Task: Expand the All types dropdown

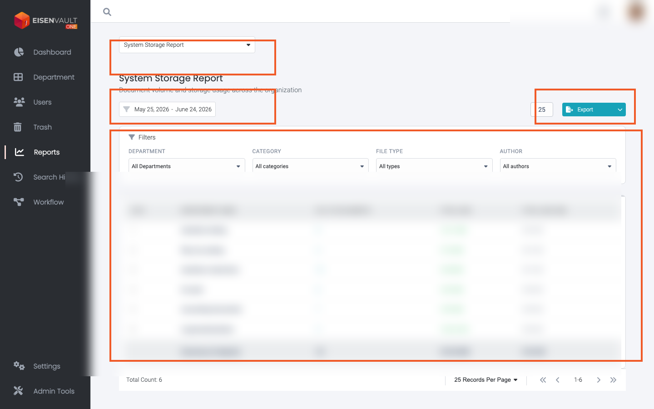Action: (x=434, y=166)
